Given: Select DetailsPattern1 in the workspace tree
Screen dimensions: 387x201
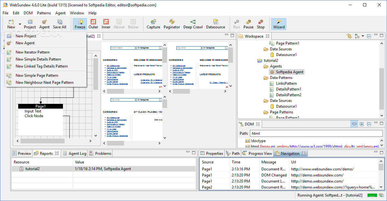Looking at the screenshot, I should 289,89.
